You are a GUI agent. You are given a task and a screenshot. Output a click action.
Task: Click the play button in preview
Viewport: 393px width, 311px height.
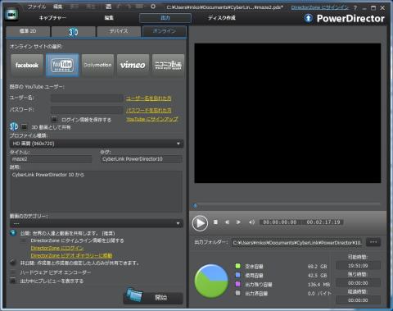coord(200,223)
